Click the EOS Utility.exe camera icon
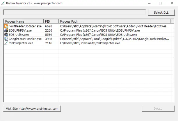The image size is (178, 121). 6,34
